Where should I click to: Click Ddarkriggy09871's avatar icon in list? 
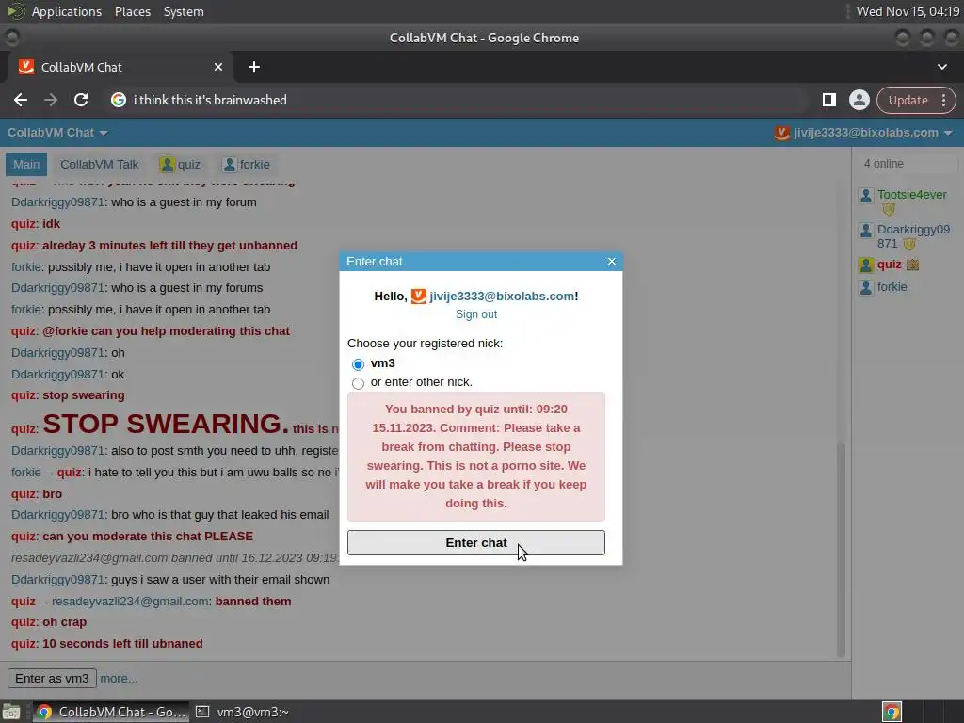866,231
